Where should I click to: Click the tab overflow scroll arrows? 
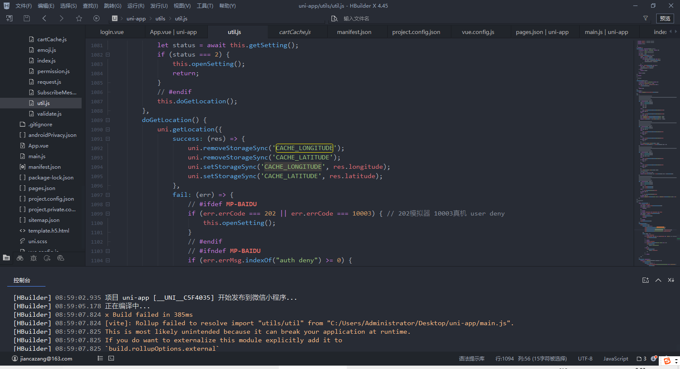673,31
